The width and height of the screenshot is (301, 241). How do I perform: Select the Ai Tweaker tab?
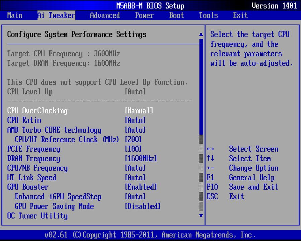[x=56, y=15]
